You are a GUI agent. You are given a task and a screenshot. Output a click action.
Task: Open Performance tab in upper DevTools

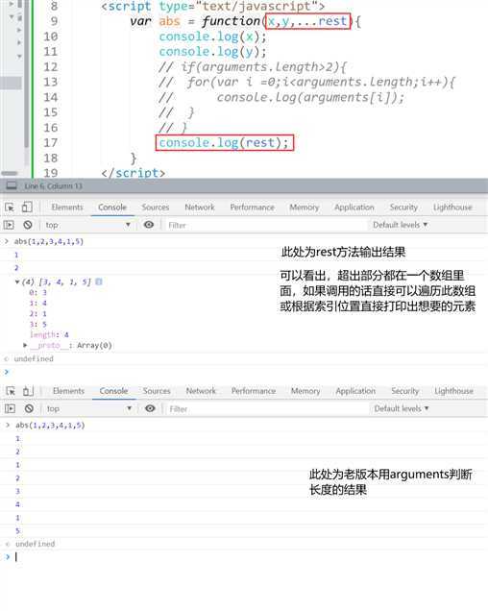pos(253,207)
